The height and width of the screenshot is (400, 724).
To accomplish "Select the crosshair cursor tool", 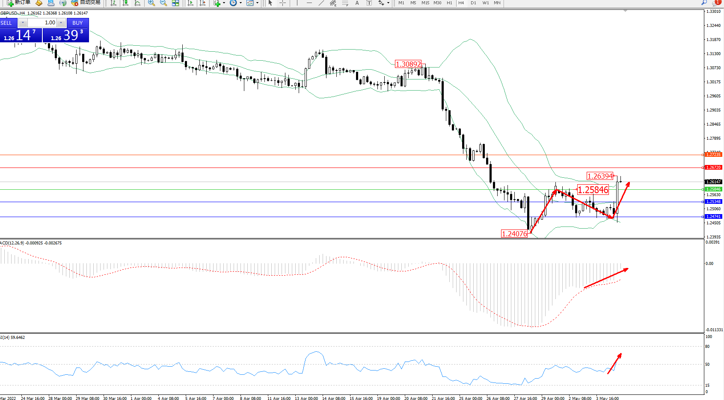I will [282, 3].
